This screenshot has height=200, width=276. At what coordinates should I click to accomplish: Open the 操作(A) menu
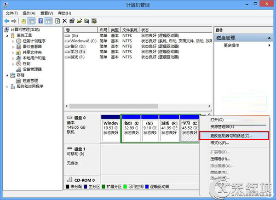tap(29, 13)
